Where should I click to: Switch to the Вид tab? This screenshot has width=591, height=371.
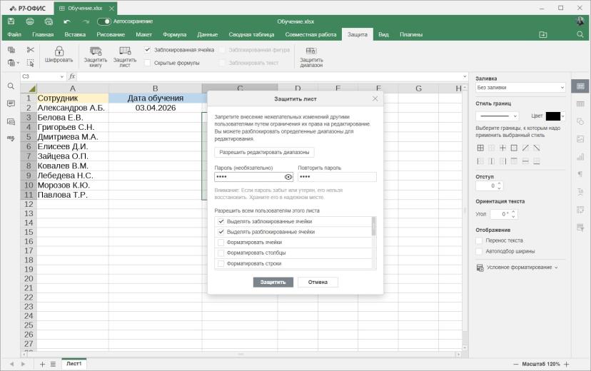click(383, 35)
